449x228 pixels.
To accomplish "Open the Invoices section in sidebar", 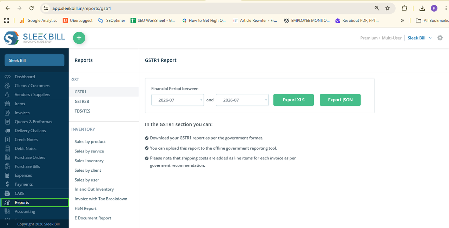I will click(22, 113).
